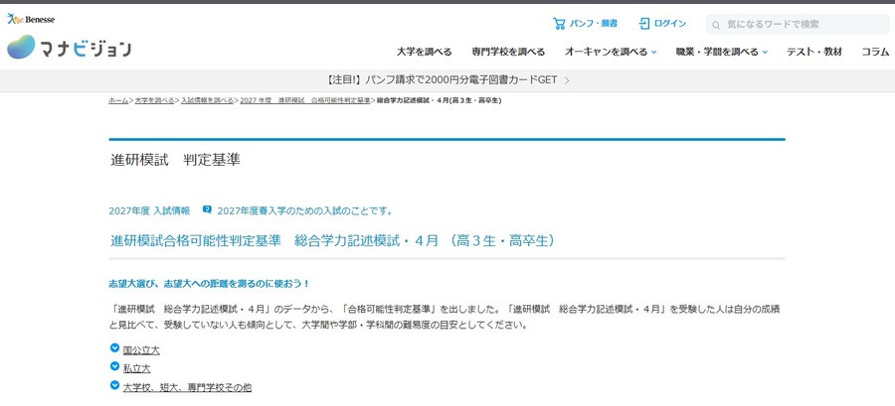Open the arrow after the 電子図書カードGET banner
The width and height of the screenshot is (895, 406).
point(567,80)
